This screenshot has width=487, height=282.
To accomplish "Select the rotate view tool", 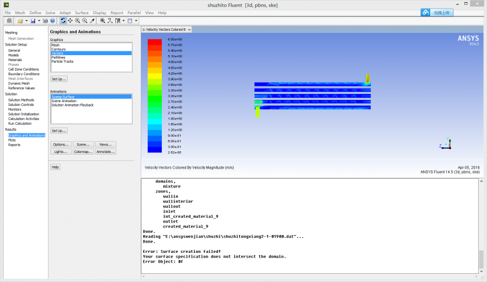I will click(63, 21).
